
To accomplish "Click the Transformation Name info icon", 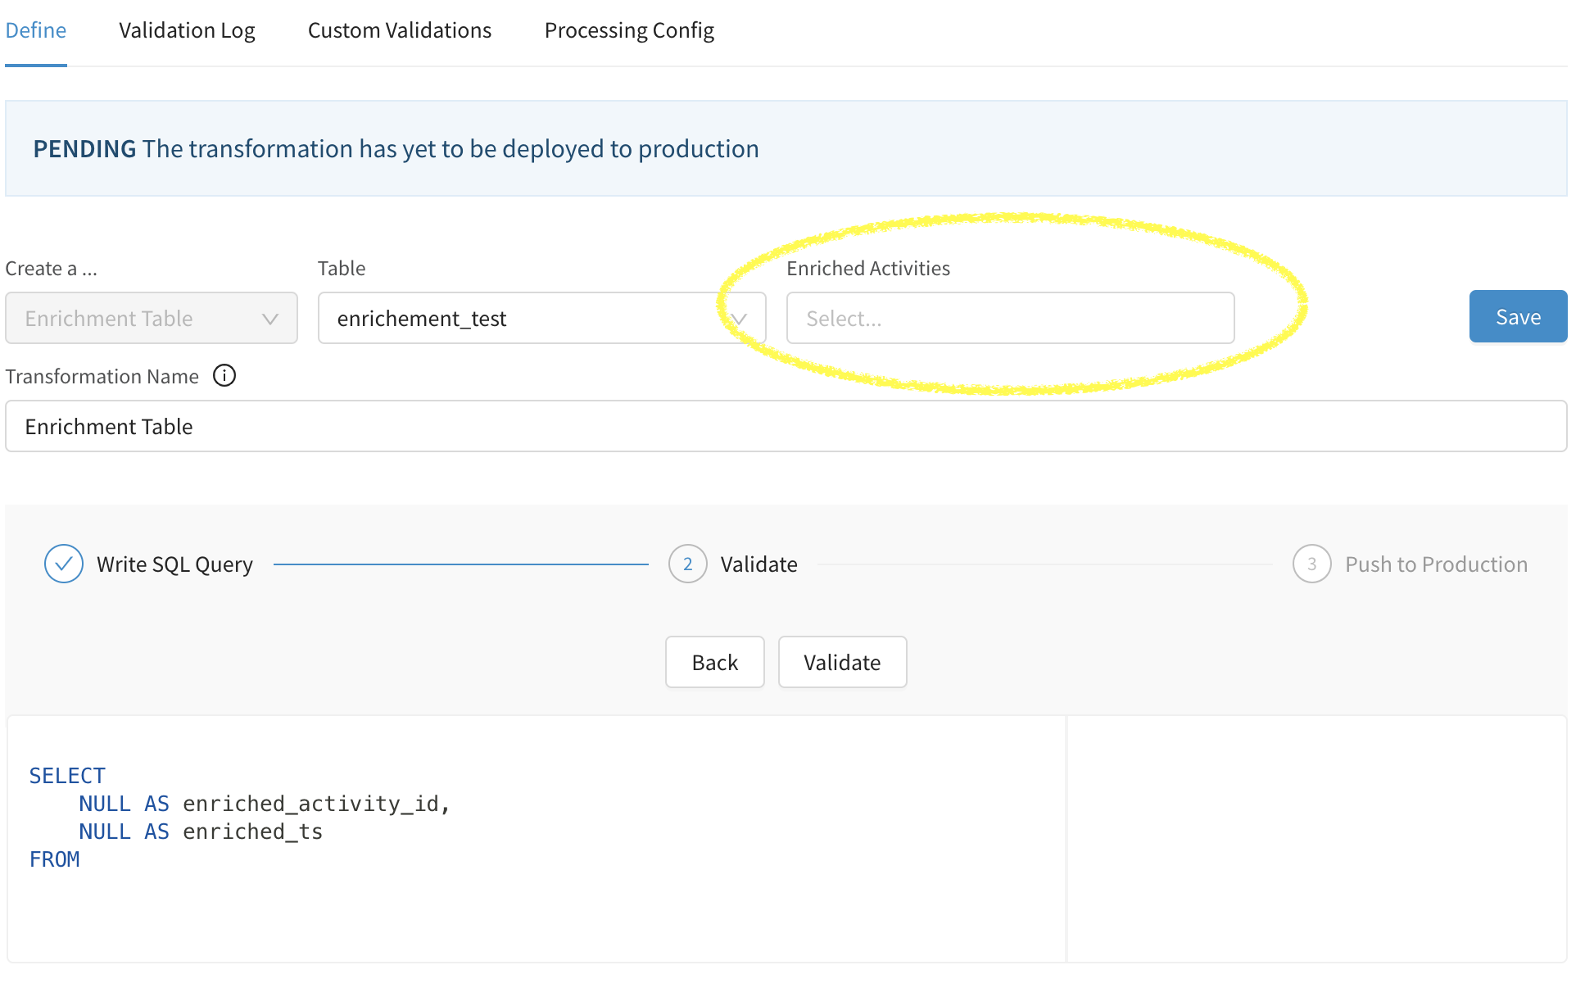I will pyautogui.click(x=224, y=376).
